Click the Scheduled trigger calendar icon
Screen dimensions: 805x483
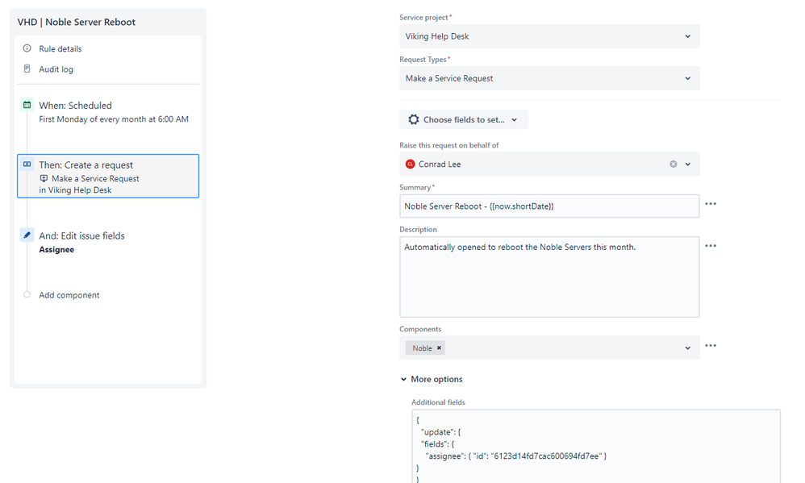27,105
